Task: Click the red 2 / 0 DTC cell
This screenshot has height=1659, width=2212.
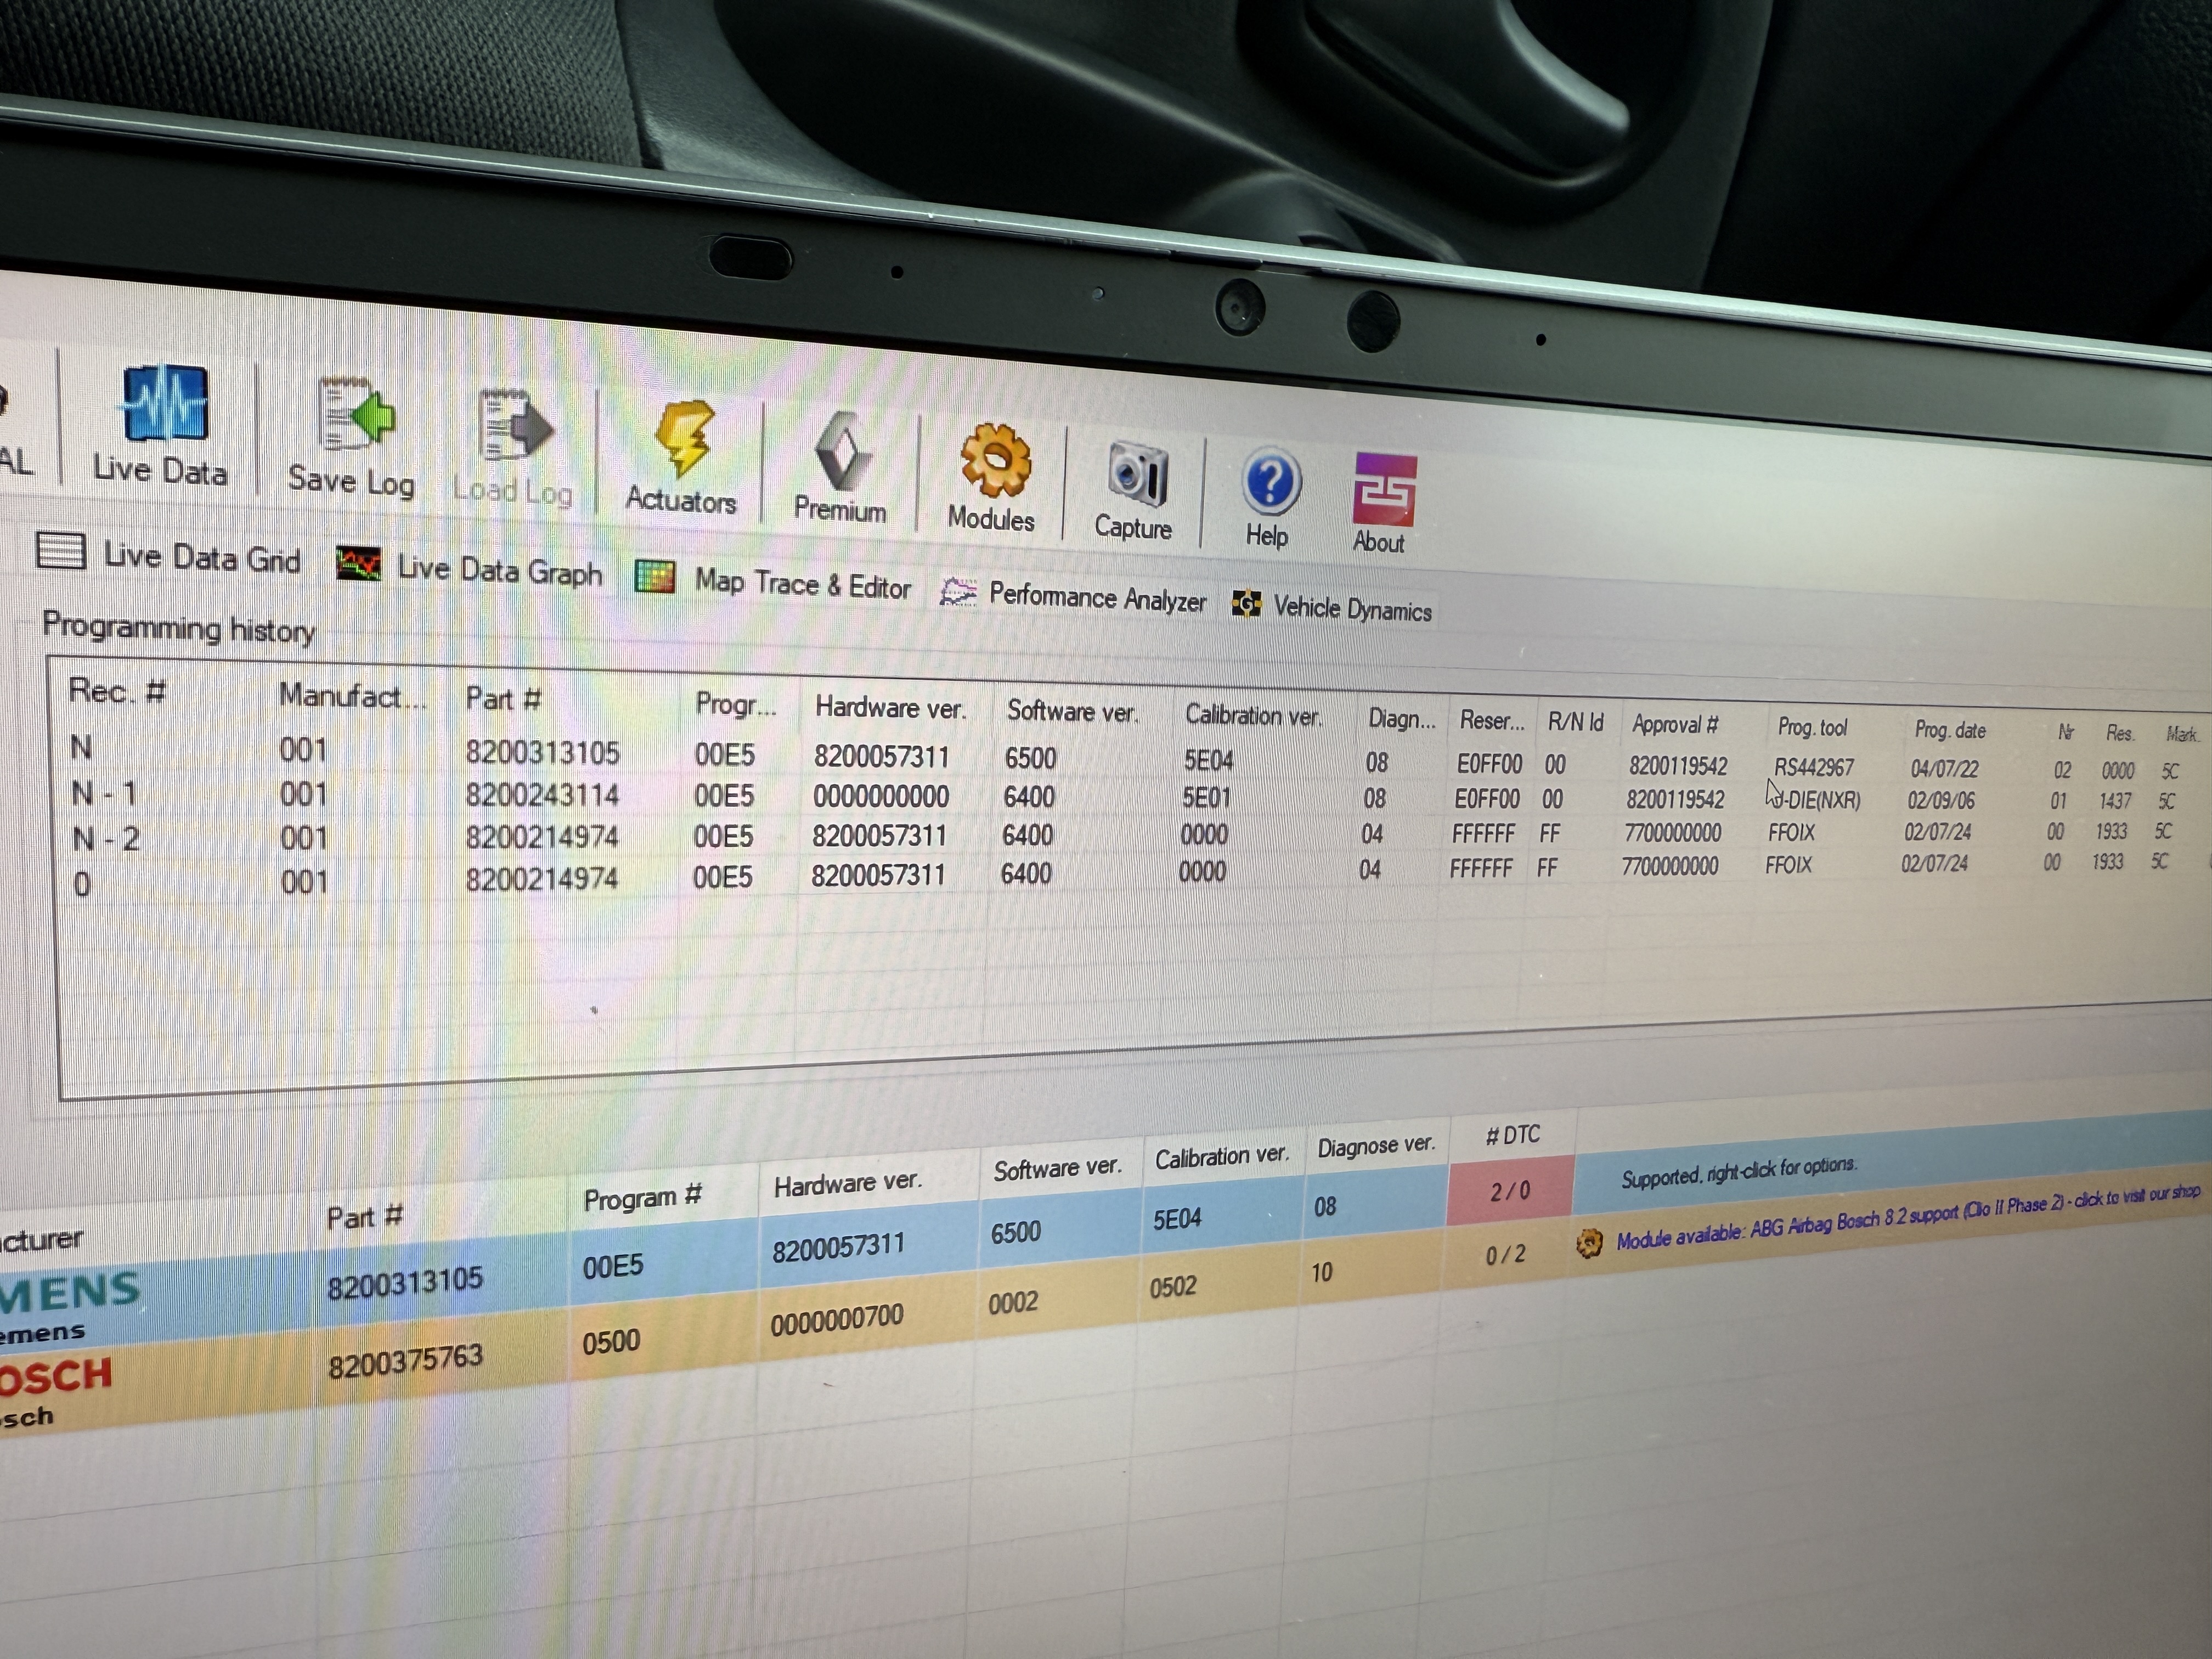Action: tap(1509, 1190)
